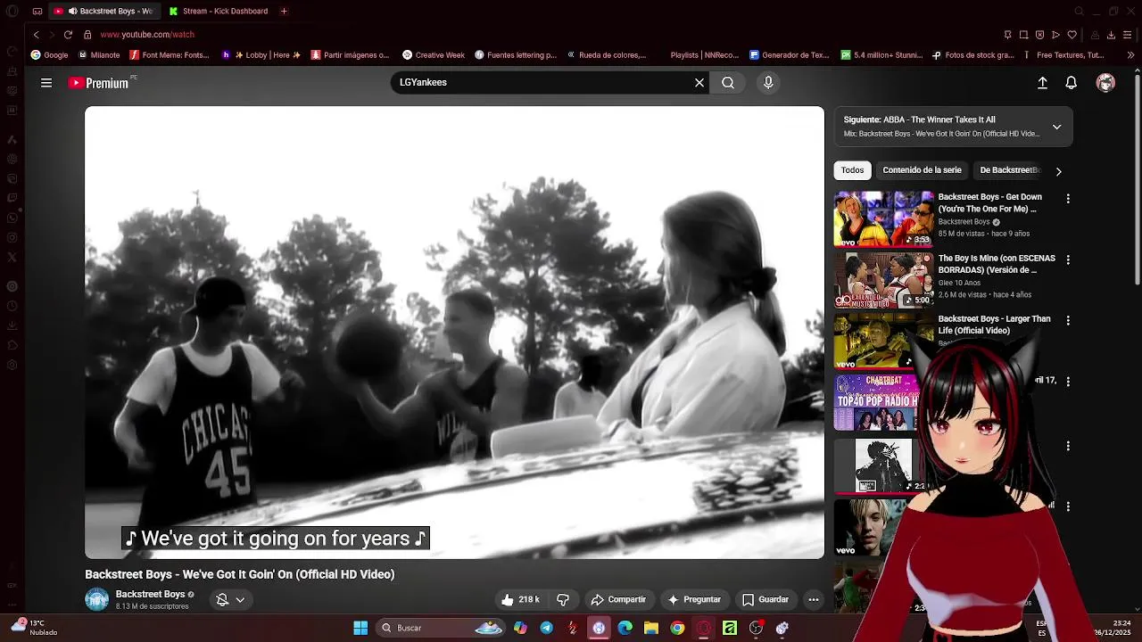Open The Boy Is Mine video title
The width and height of the screenshot is (1142, 642).
[997, 264]
